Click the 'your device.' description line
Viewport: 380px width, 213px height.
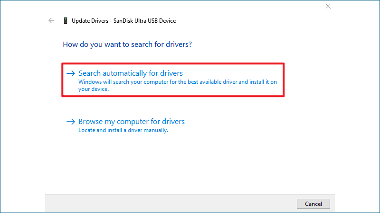click(94, 89)
